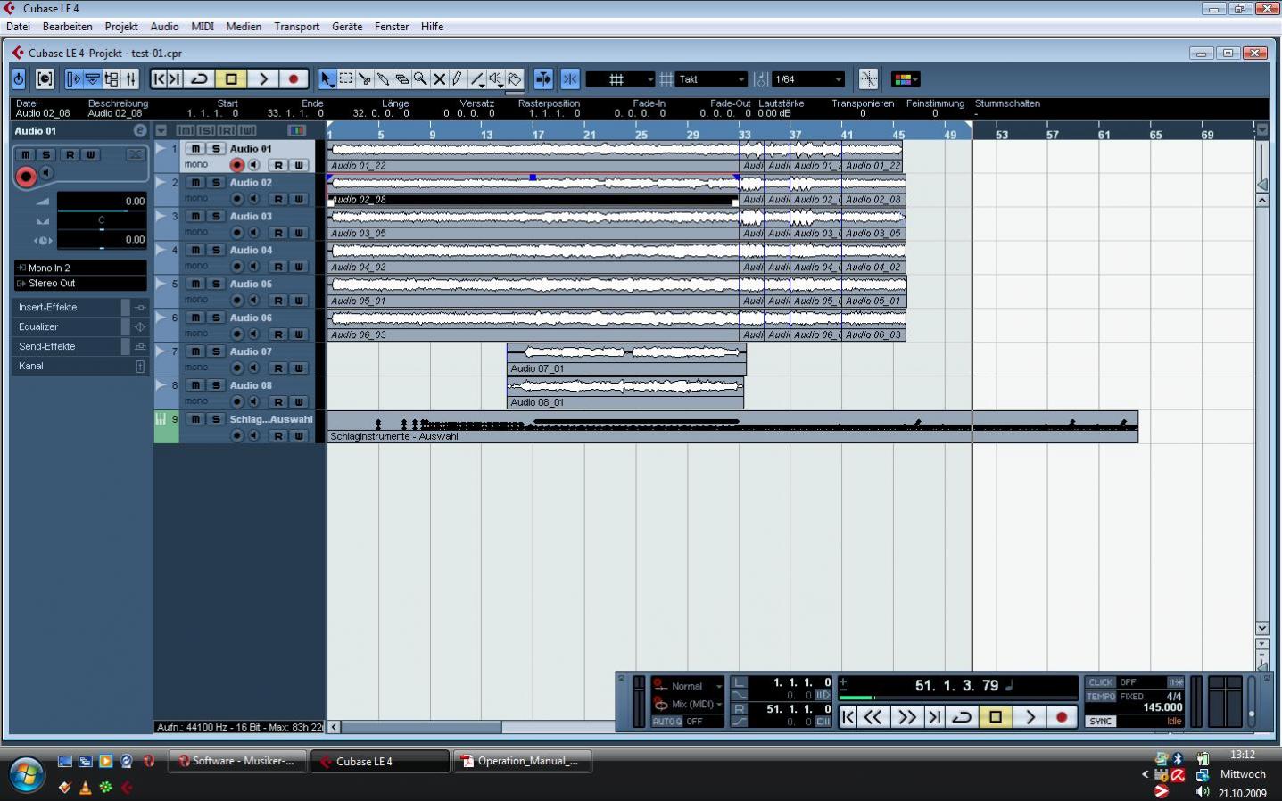Open the Takt grid type dropdown
The width and height of the screenshot is (1282, 801).
click(711, 79)
